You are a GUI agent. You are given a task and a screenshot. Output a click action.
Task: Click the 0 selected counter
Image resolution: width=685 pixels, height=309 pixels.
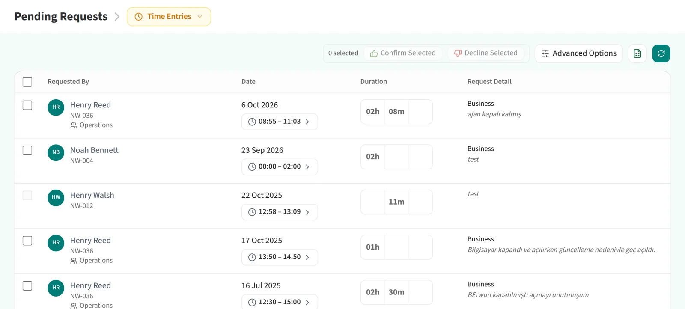343,53
